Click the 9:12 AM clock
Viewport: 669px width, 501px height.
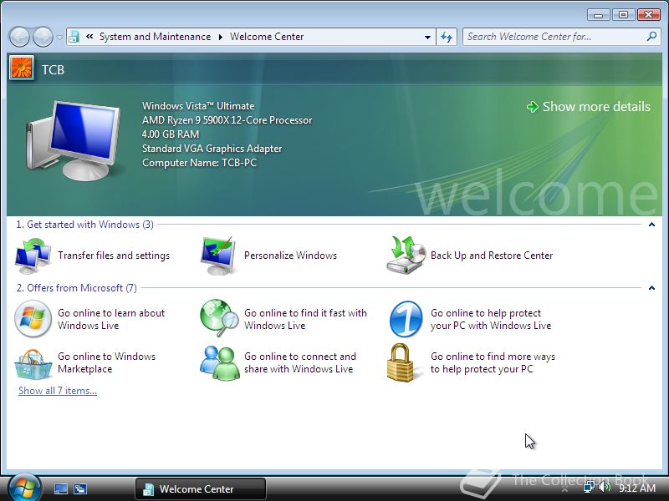tap(637, 488)
